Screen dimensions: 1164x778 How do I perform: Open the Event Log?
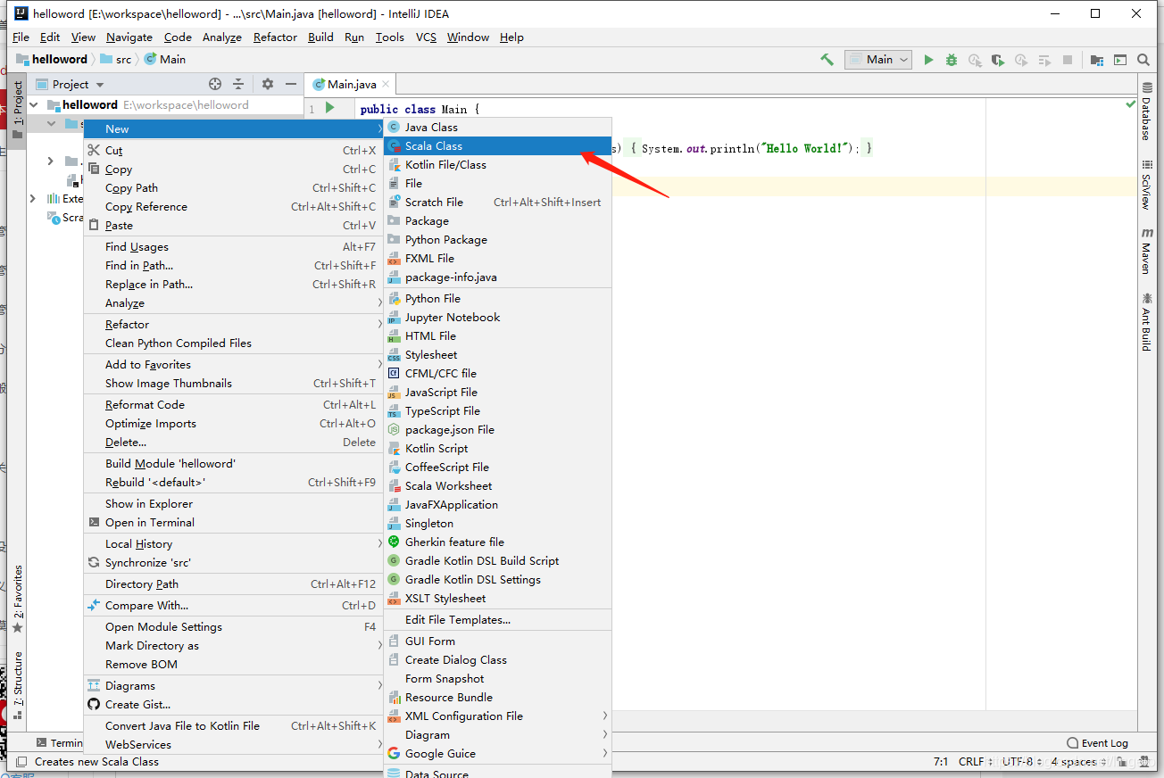coord(1098,743)
